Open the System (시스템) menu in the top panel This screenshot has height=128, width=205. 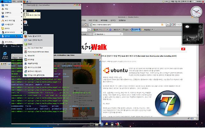point(20,1)
